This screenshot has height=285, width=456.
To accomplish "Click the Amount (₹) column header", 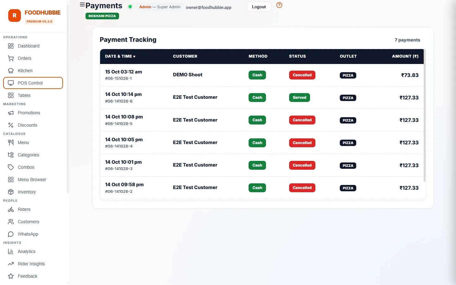I will (x=405, y=56).
